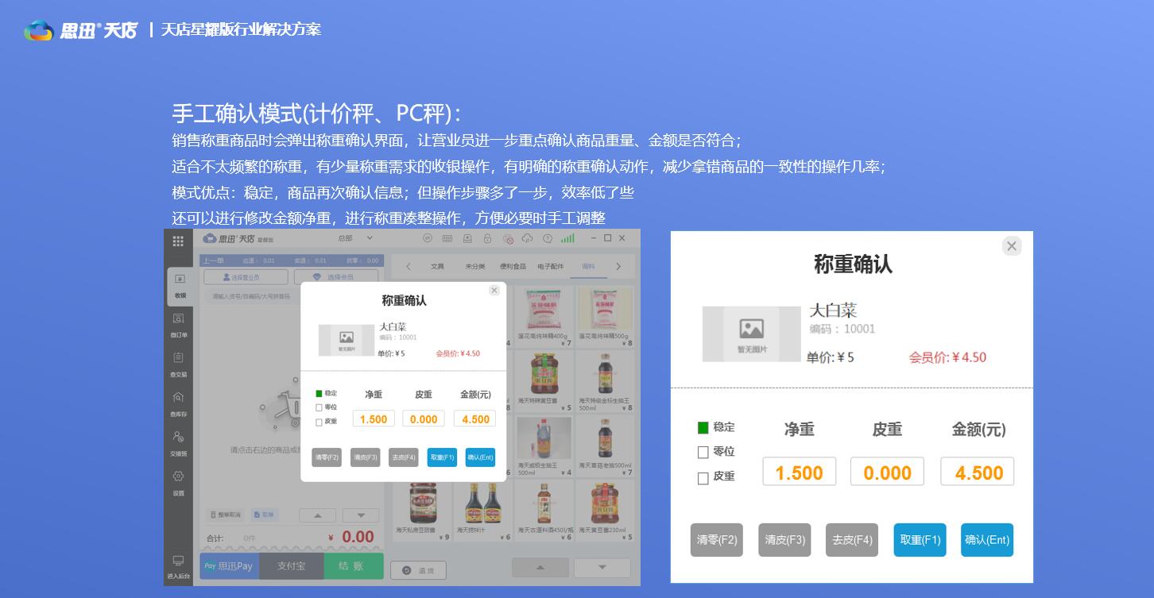The image size is (1154, 598).
Task: Select the 电子配件 category tab
Action: [x=550, y=267]
